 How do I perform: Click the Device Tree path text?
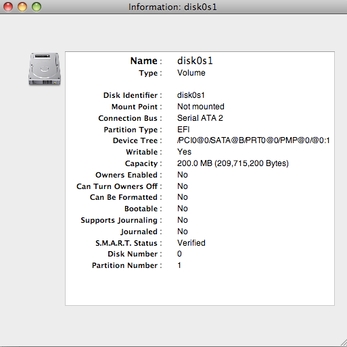(x=254, y=140)
